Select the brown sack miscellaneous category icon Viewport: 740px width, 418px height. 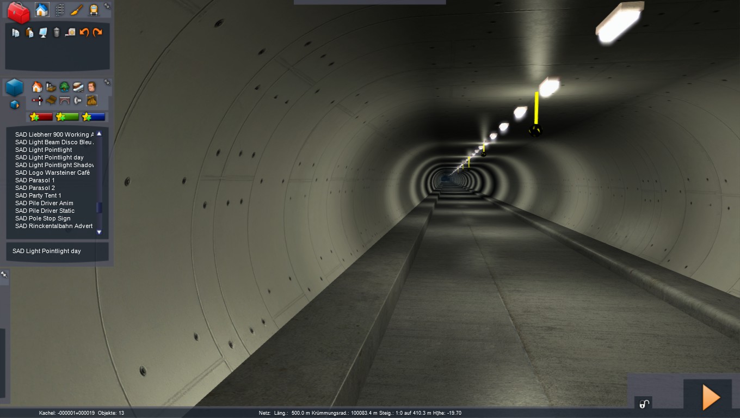[91, 100]
